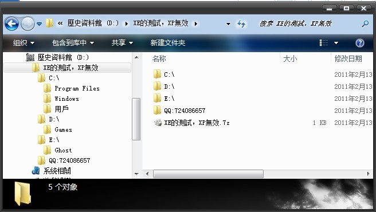
Task: Sort by 修改日期 column header
Action: [x=348, y=58]
